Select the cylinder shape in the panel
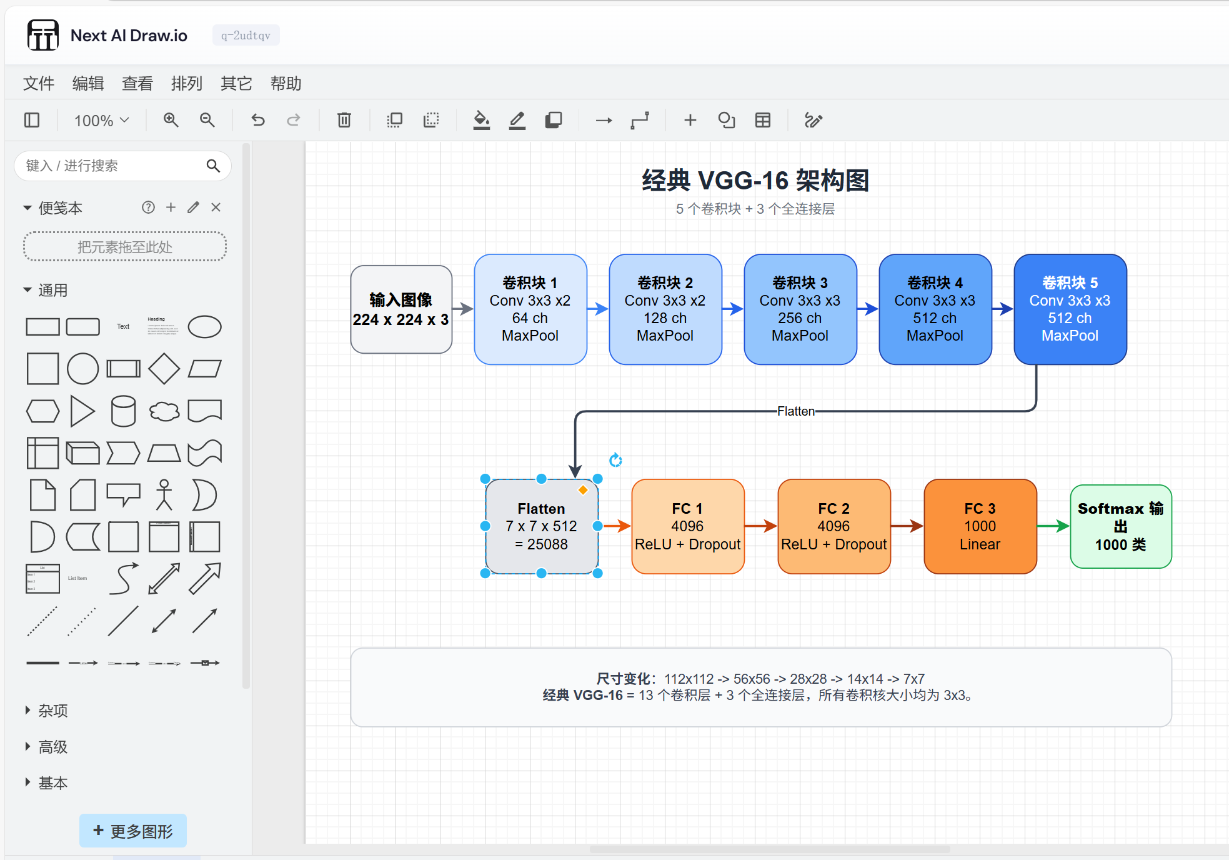1229x860 pixels. point(123,411)
